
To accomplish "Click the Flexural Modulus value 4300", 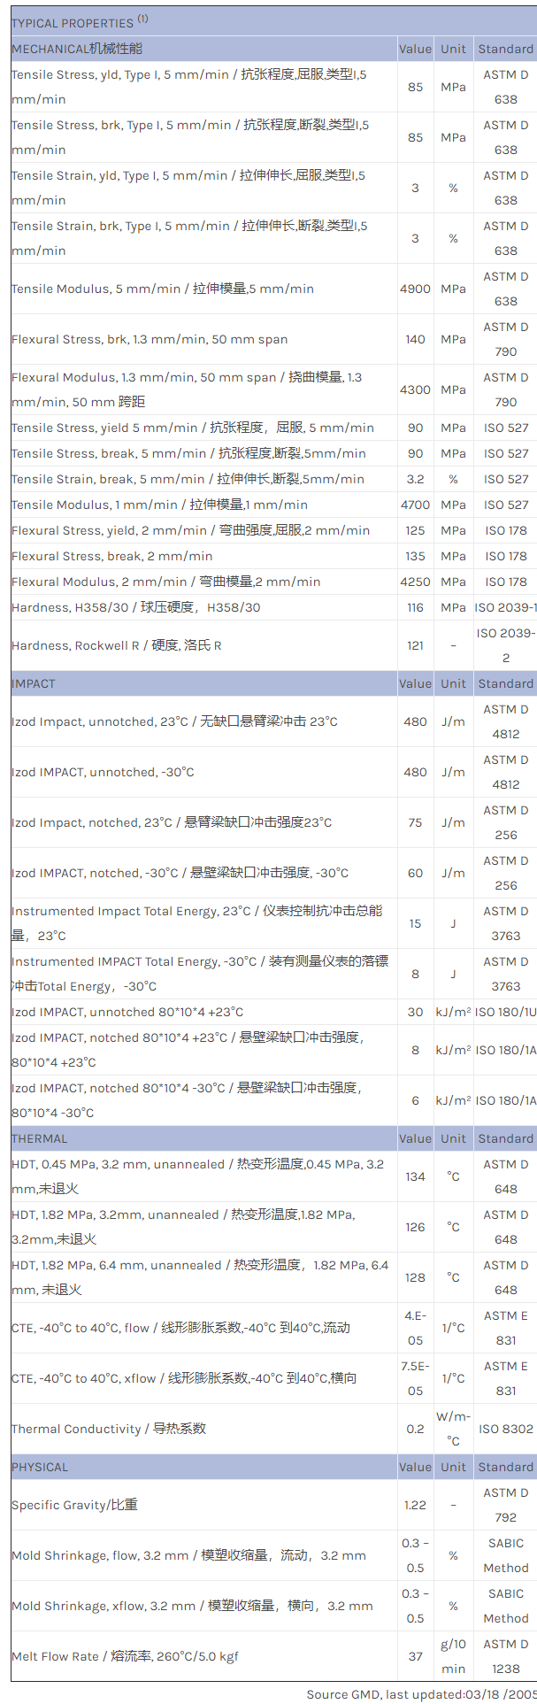I will point(415,389).
